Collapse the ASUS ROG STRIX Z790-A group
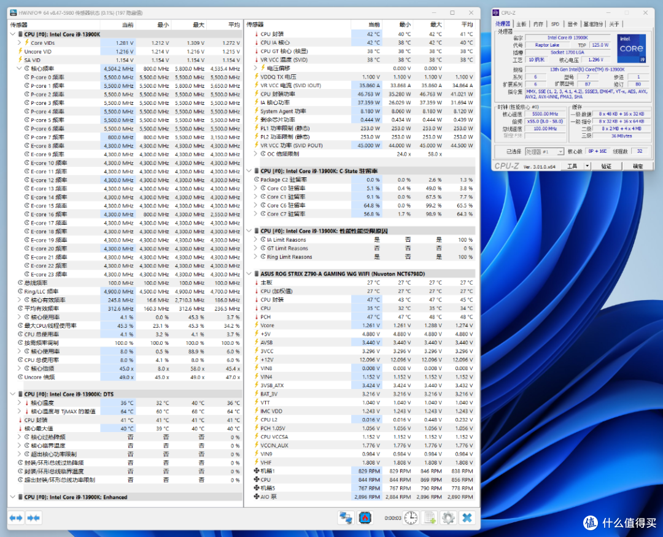Screen dimensions: 663x537 (249, 274)
